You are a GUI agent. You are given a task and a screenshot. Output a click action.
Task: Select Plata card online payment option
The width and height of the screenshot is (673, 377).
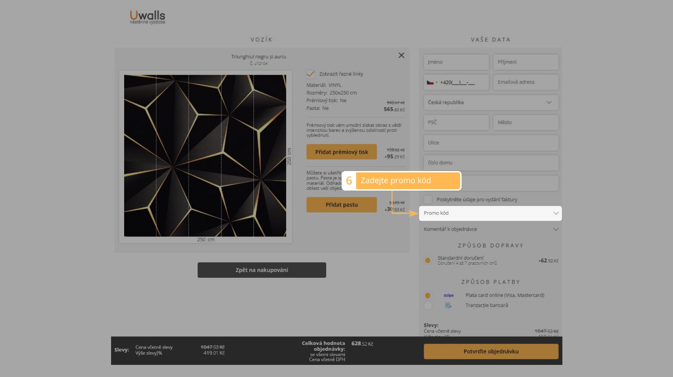tap(428, 295)
